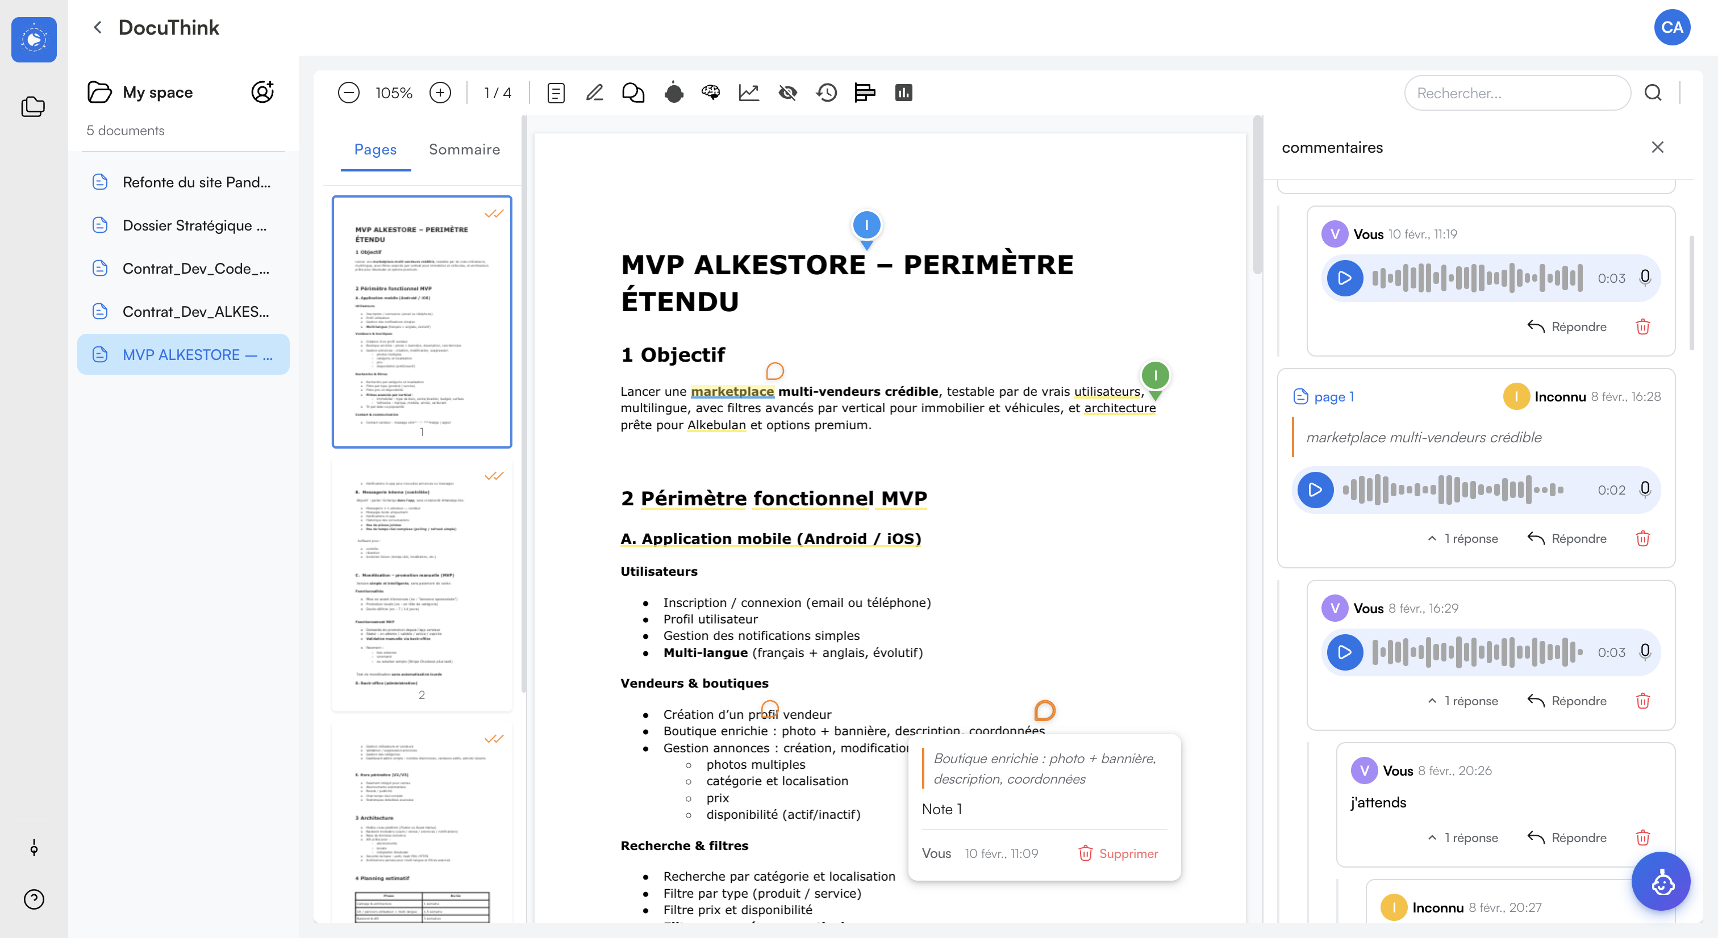Viewport: 1718px width, 938px height.
Task: Open the help question mark icon
Action: coord(34,899)
